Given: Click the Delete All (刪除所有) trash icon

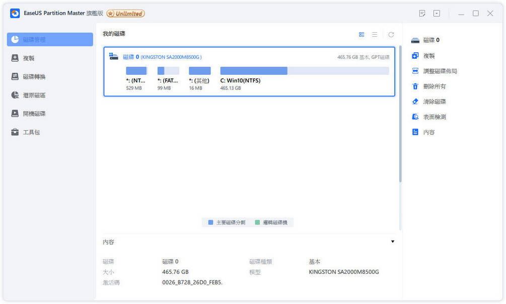Looking at the screenshot, I should pos(414,86).
